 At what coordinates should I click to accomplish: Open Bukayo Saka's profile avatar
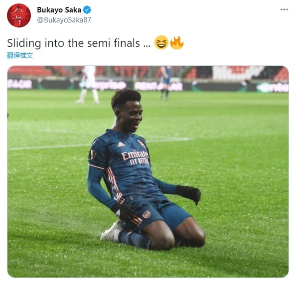pos(19,15)
